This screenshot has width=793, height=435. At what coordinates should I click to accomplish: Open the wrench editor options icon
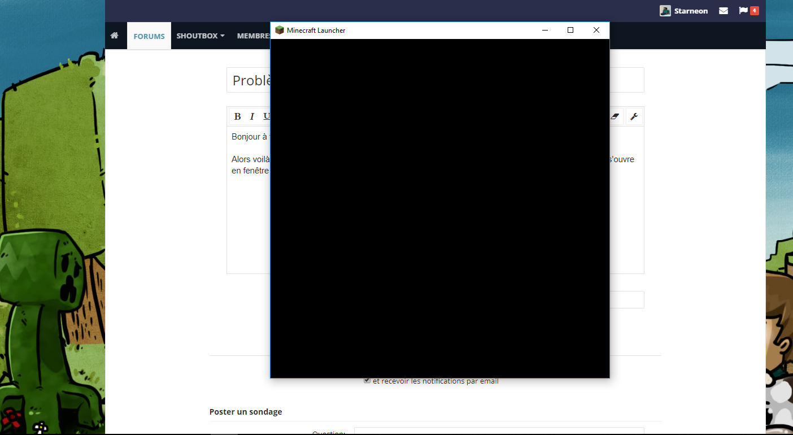tap(634, 116)
